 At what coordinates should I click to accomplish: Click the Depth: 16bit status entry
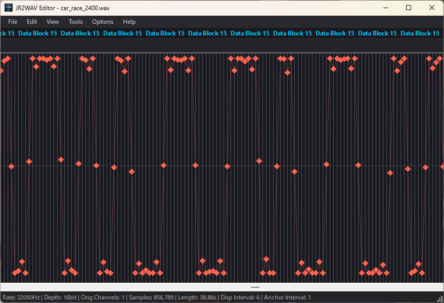(x=60, y=297)
